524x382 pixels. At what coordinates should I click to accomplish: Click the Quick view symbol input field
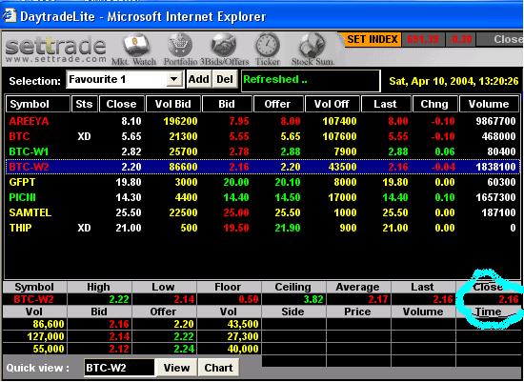pos(119,368)
